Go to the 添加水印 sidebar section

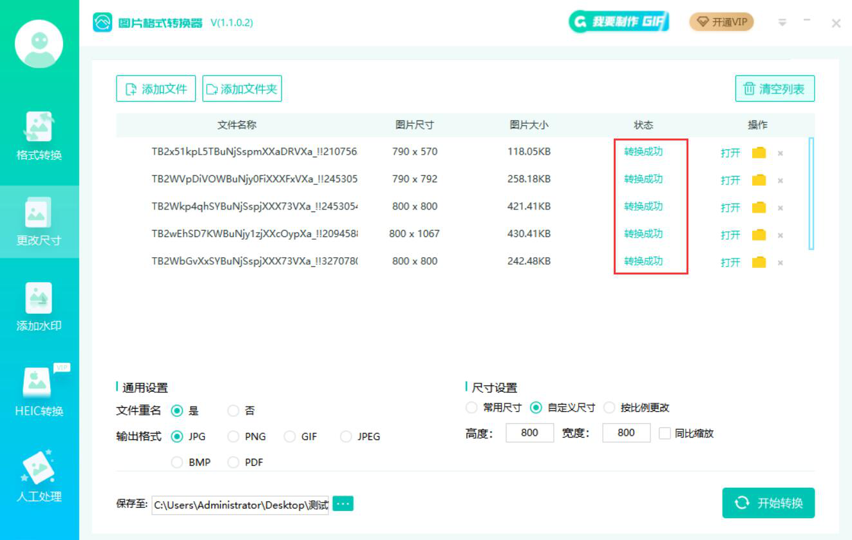click(39, 307)
